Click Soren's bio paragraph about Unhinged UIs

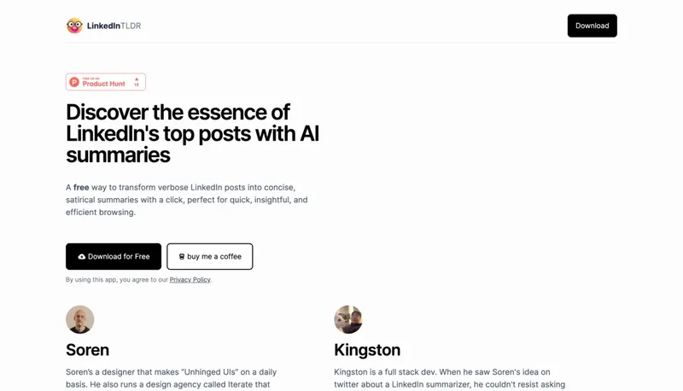coord(171,378)
